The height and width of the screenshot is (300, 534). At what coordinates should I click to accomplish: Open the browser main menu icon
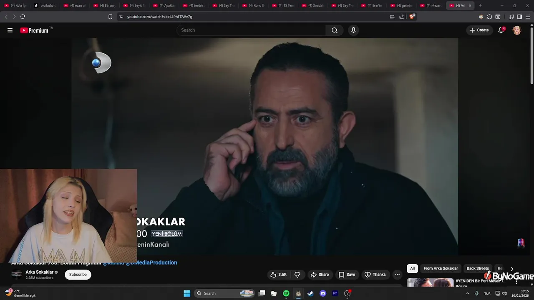click(528, 17)
